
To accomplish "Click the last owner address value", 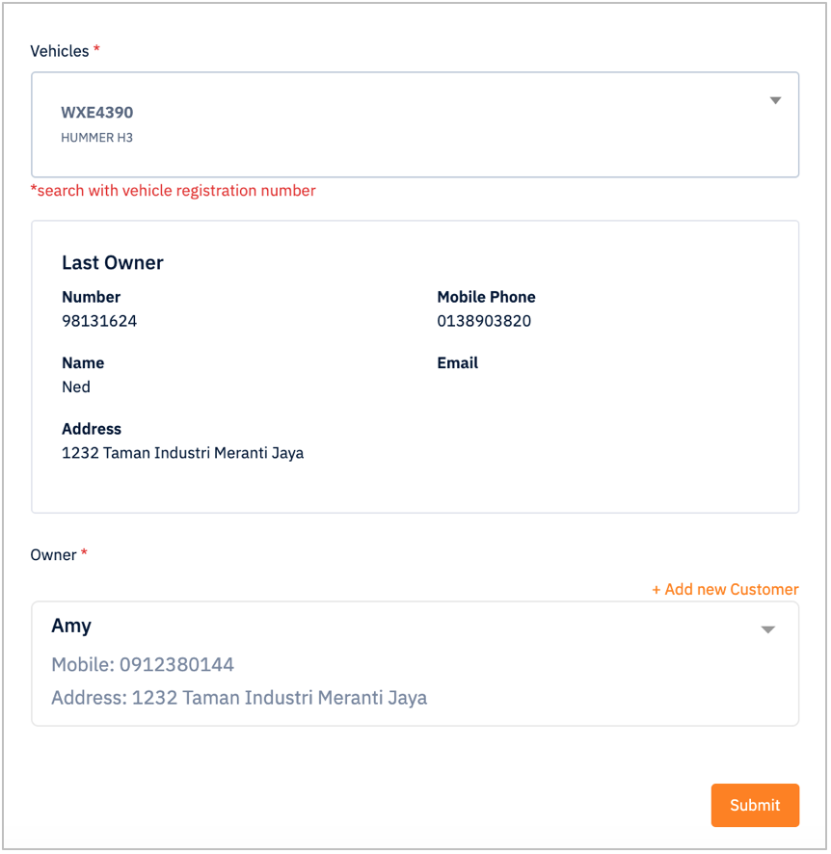I will [183, 453].
